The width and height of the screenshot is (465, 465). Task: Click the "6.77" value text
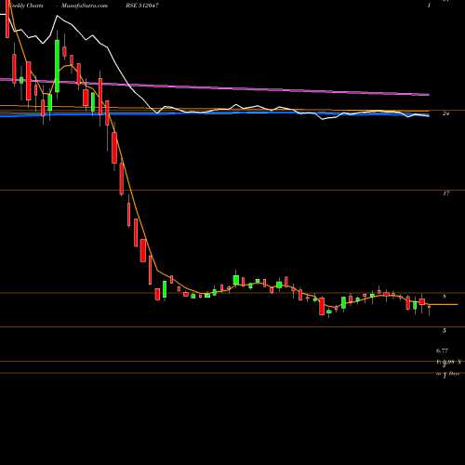[x=442, y=351]
